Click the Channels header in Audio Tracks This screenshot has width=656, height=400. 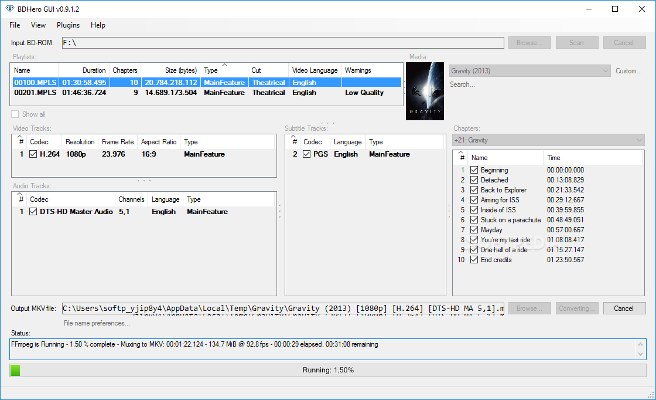[131, 199]
